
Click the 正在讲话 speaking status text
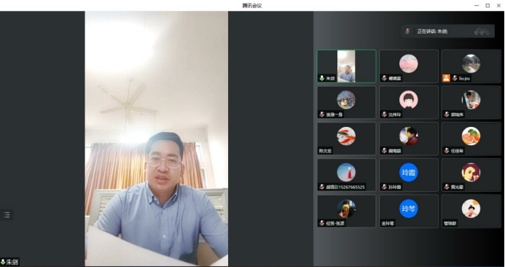[432, 31]
